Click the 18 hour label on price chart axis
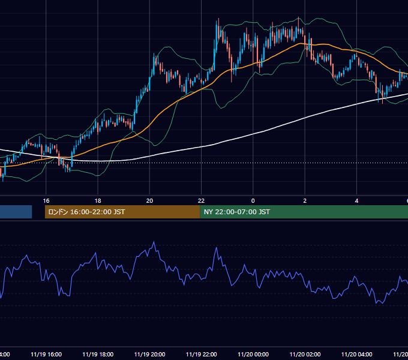Screen dimensions: 408x360 [x=98, y=201]
